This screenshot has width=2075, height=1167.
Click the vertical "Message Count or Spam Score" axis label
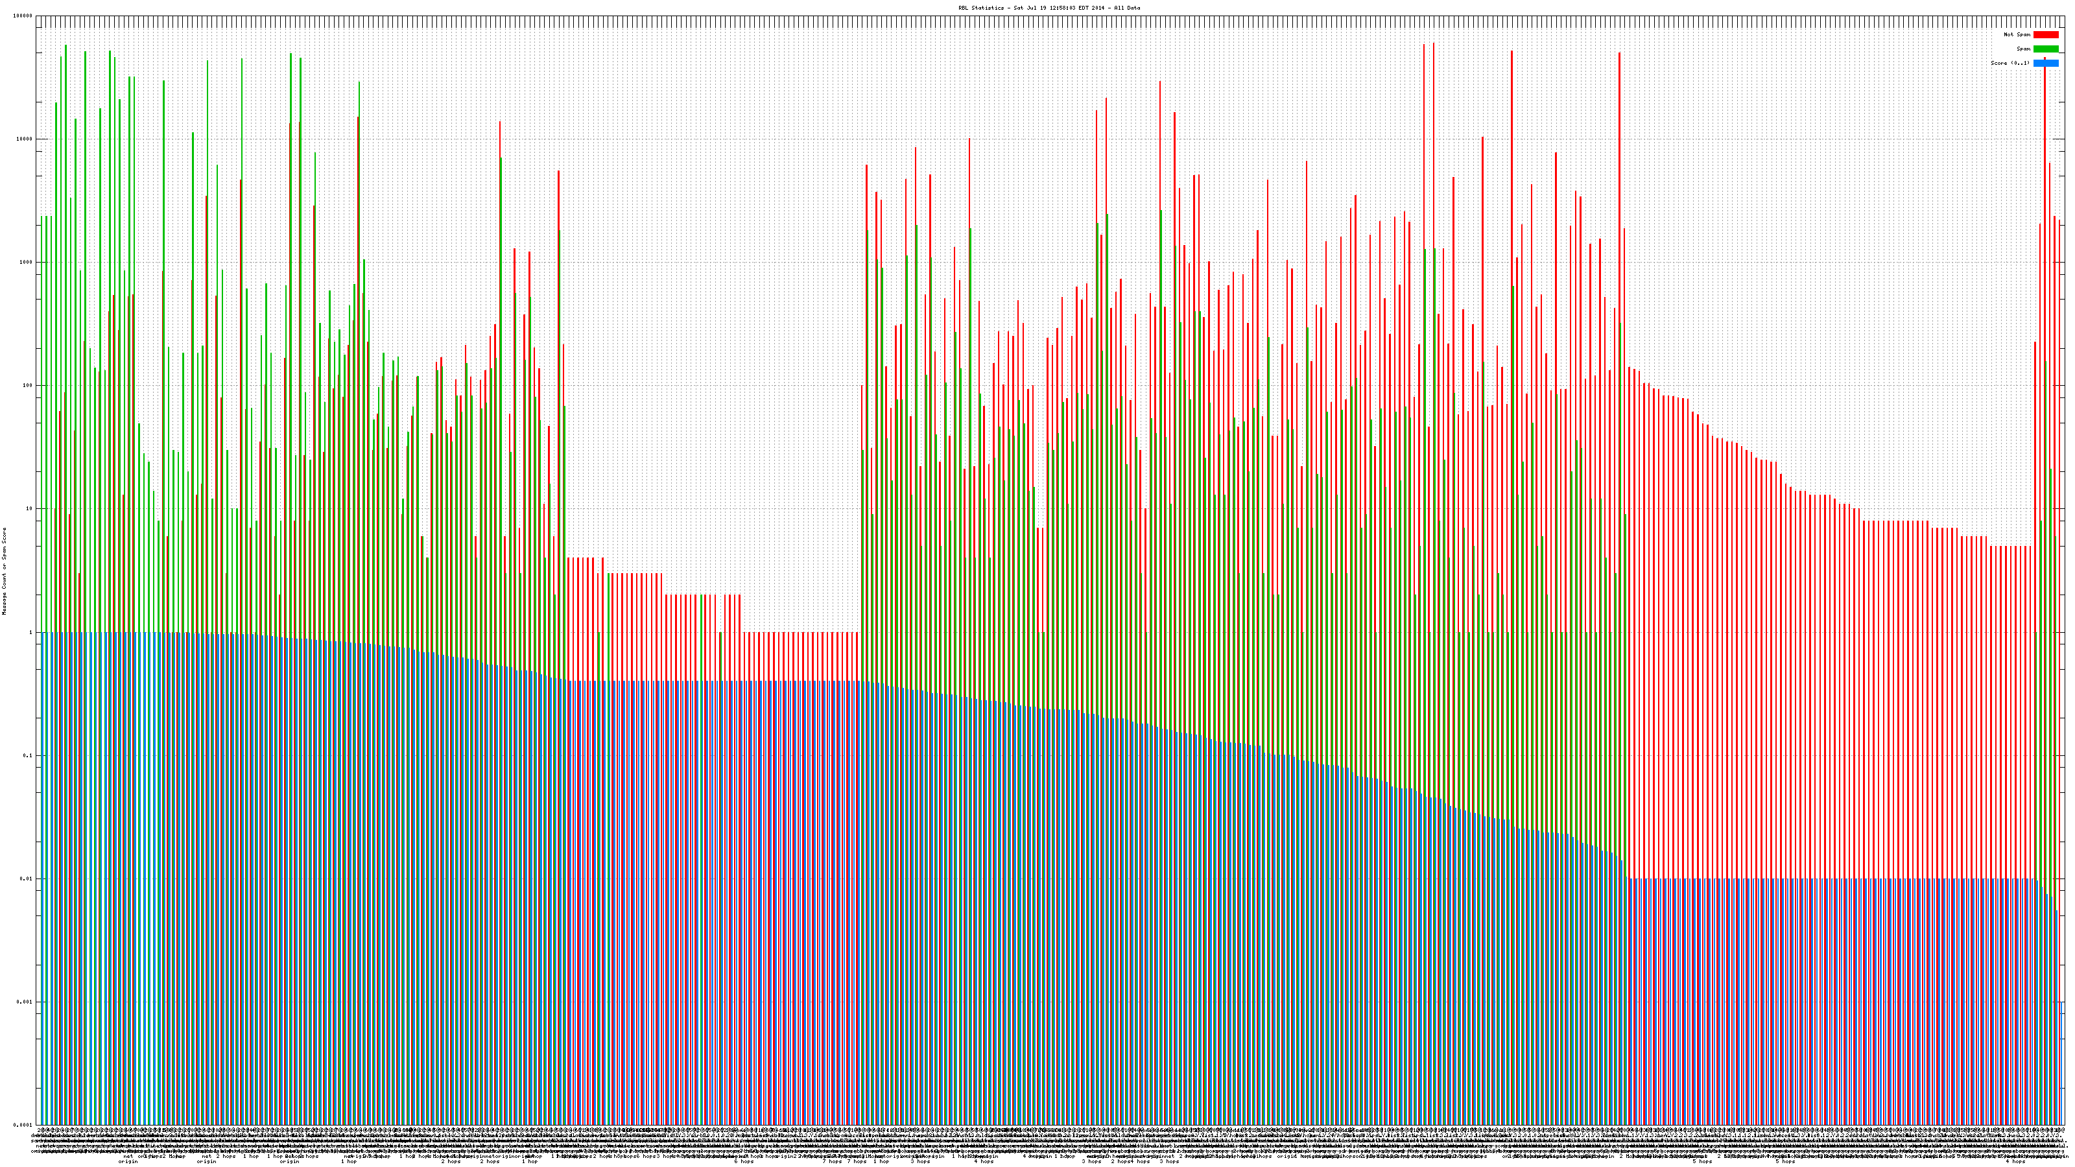(4, 571)
